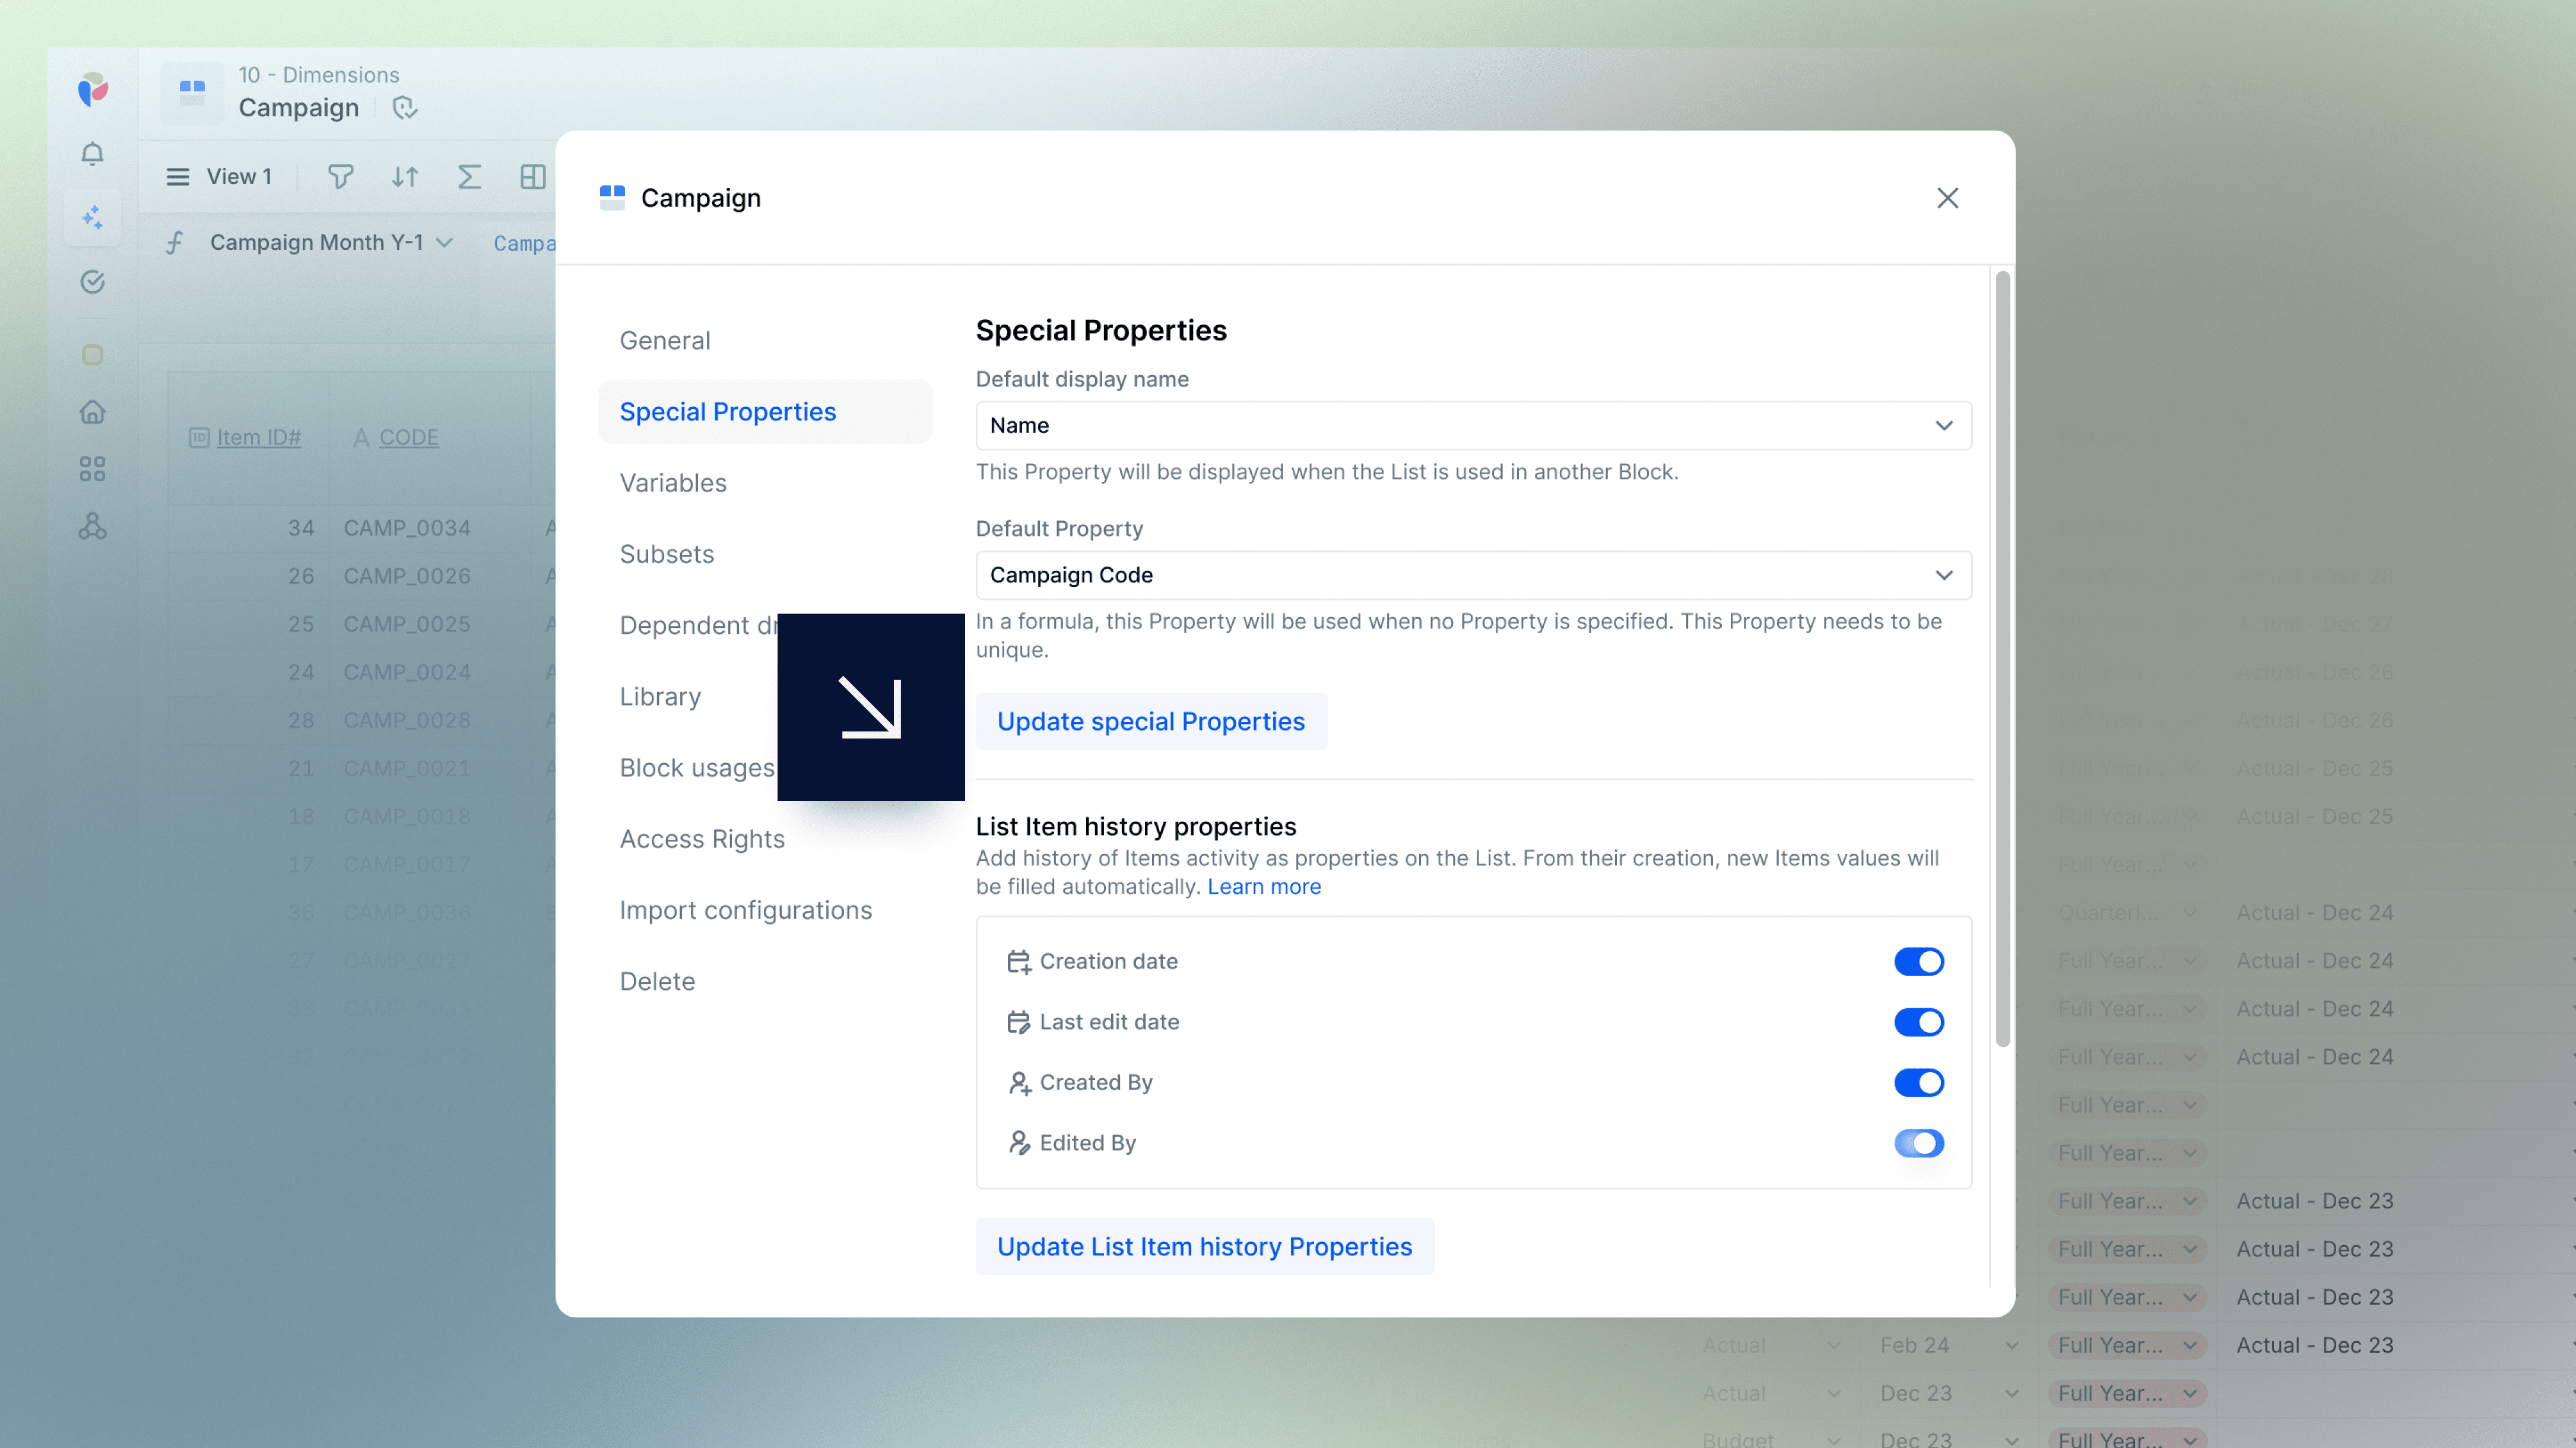Click the CAMP_0034 cell in the table
The width and height of the screenshot is (2576, 1448).
(x=407, y=528)
